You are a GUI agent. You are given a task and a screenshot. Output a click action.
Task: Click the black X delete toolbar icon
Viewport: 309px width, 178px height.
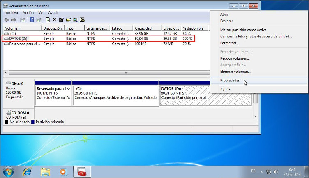(x=54, y=20)
